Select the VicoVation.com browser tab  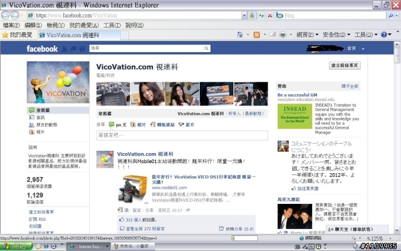click(79, 35)
